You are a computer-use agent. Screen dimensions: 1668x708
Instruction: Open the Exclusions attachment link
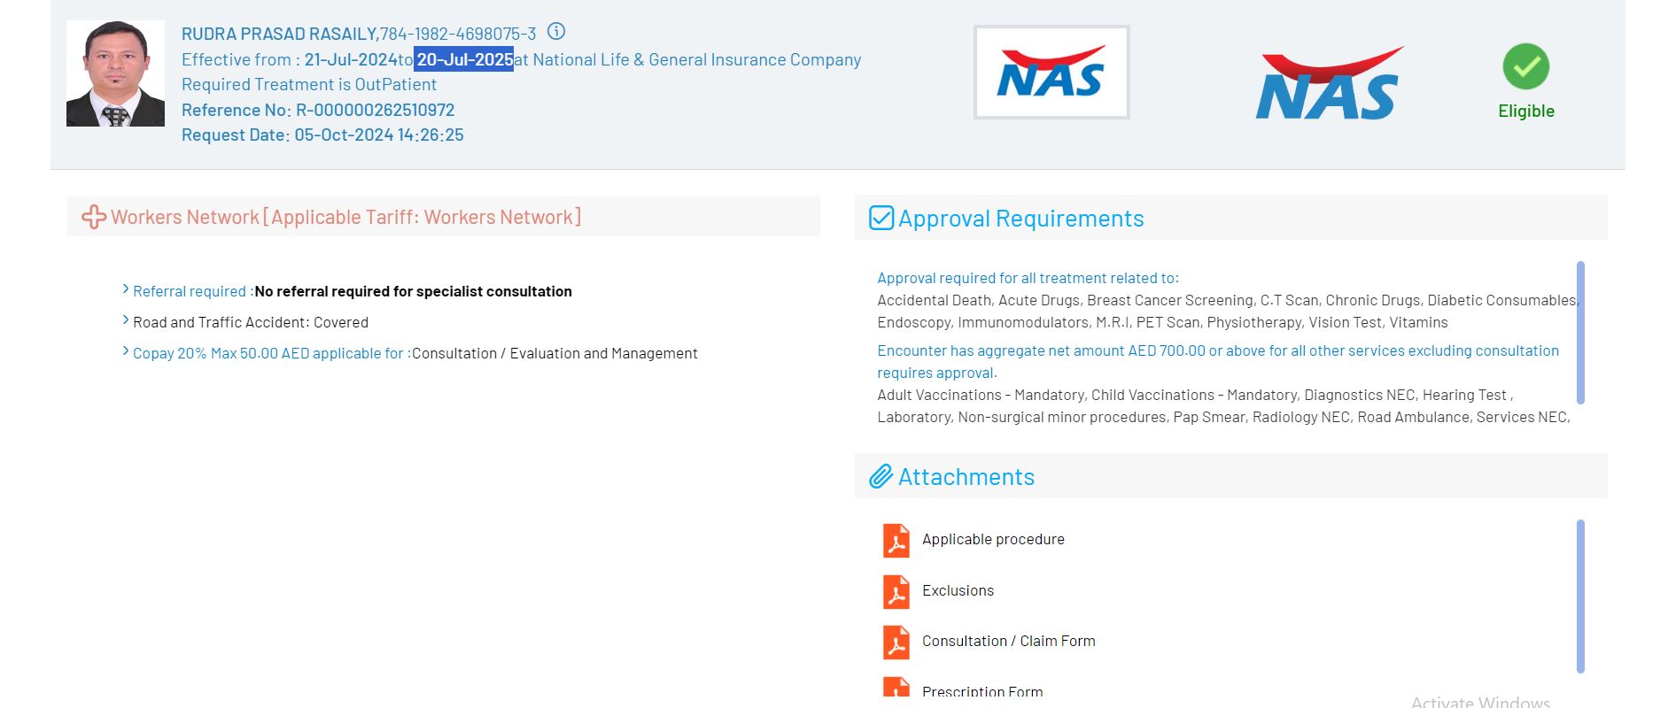pyautogui.click(x=958, y=590)
